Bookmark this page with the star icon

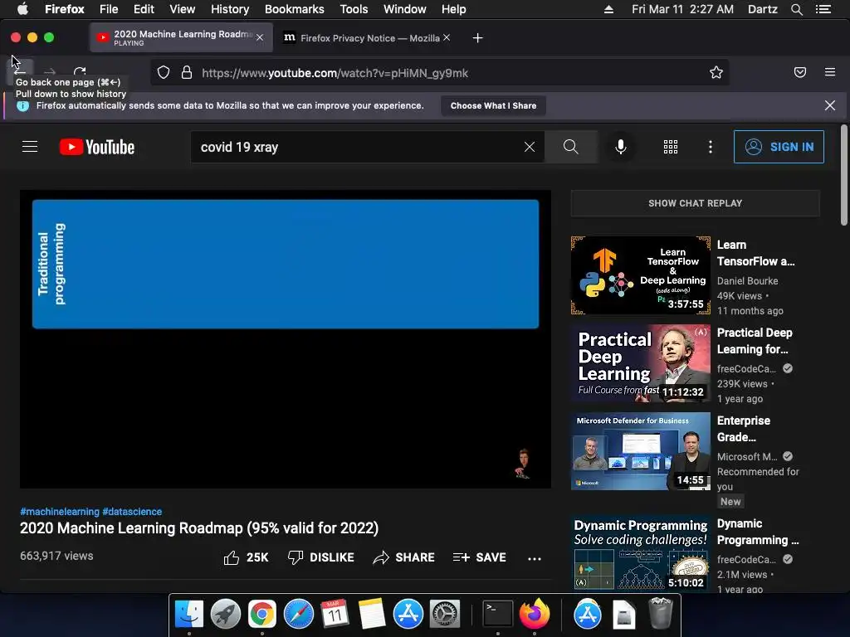[x=716, y=73]
